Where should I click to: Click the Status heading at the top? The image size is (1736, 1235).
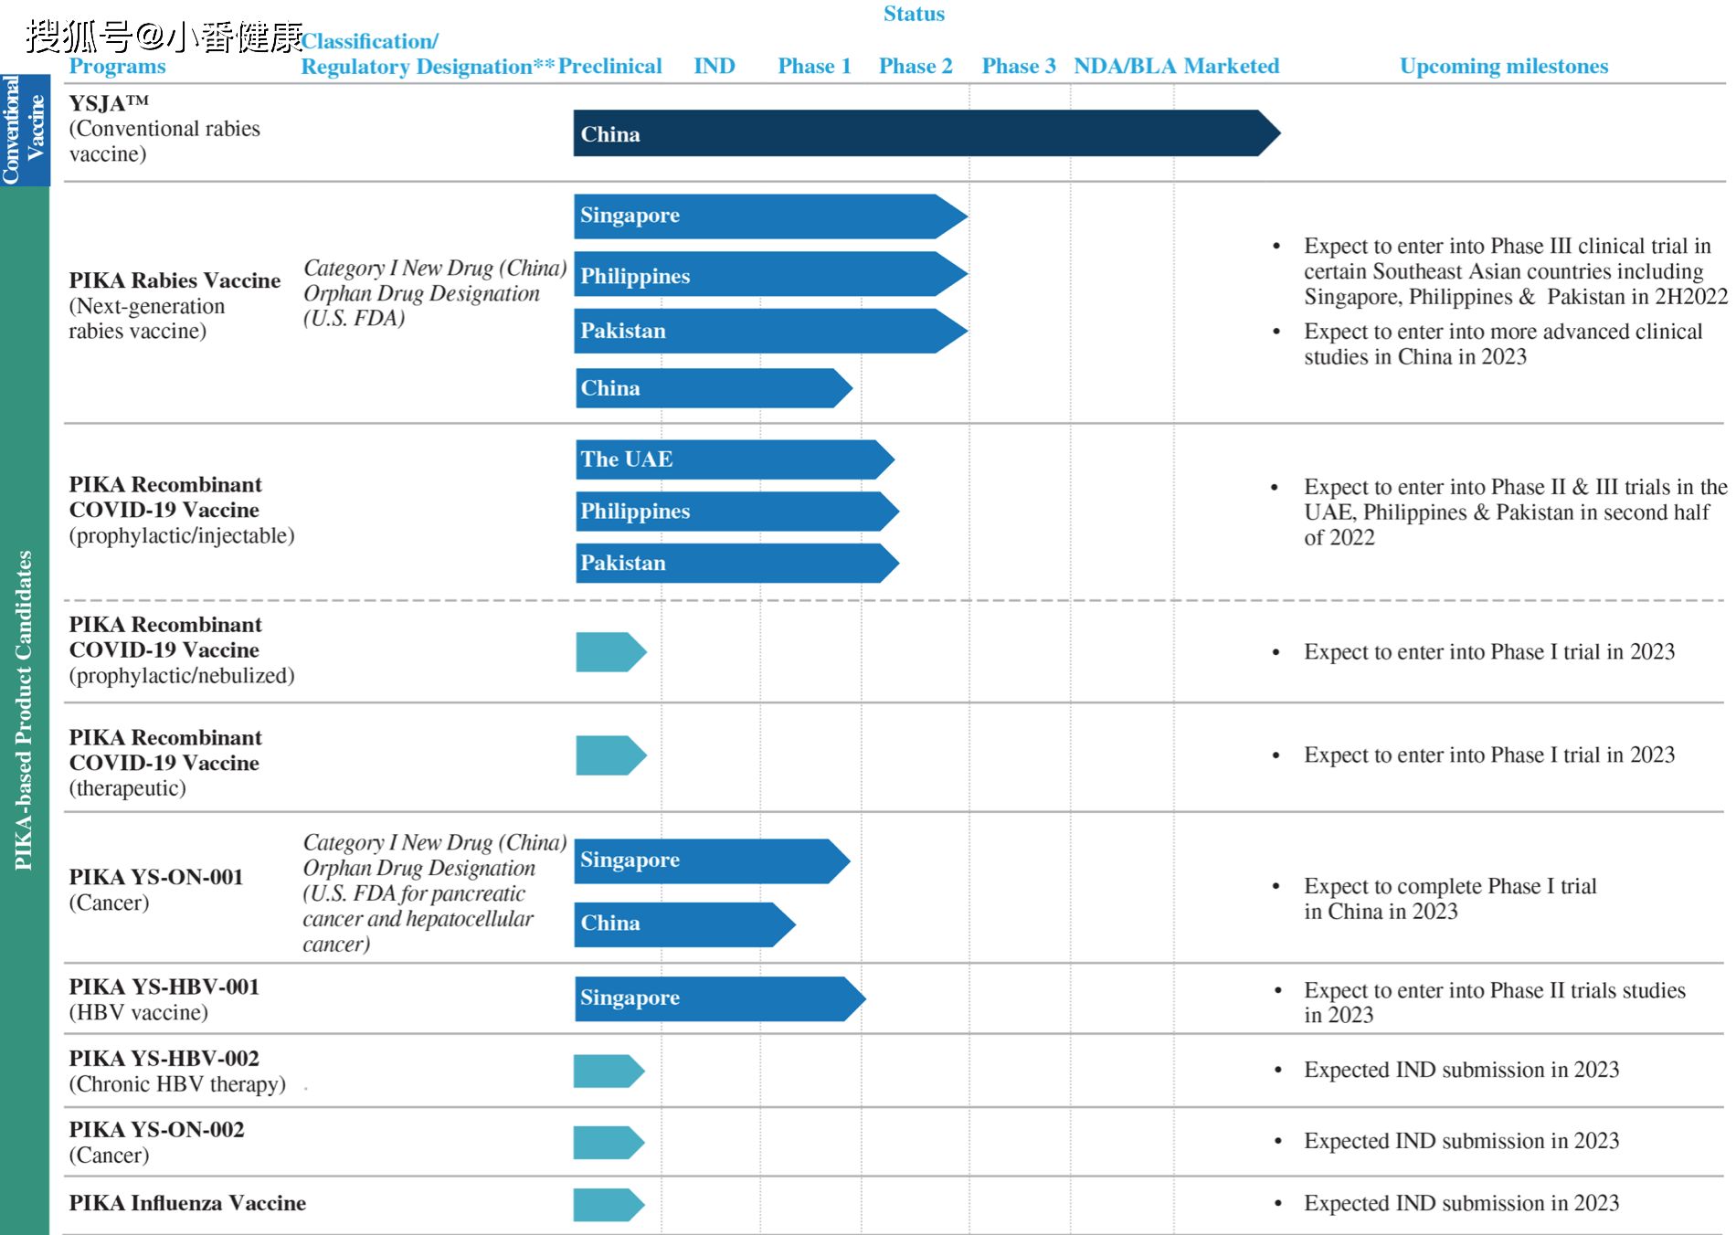point(913,14)
